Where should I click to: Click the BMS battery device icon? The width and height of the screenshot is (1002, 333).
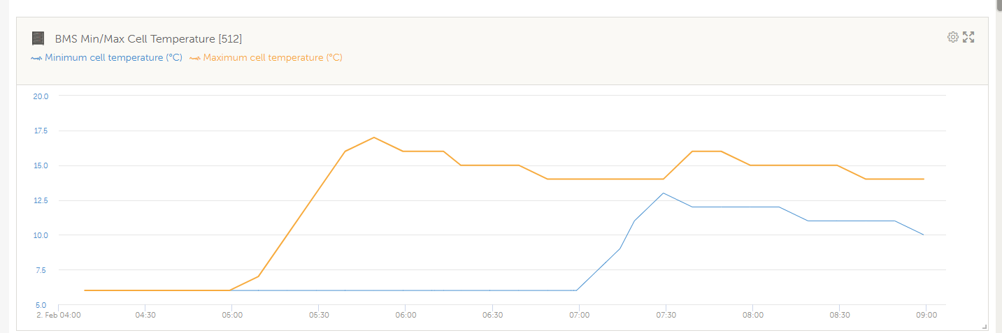(x=38, y=38)
